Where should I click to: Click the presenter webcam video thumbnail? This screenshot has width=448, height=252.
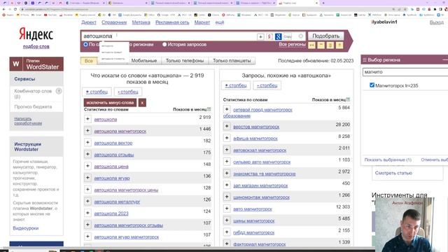click(x=405, y=225)
